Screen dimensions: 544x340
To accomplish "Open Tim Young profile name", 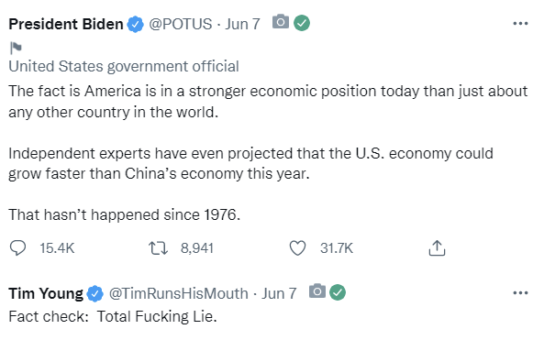I will 46,293.
